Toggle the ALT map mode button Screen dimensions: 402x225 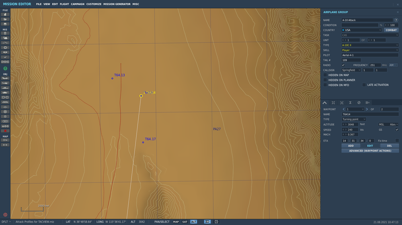click(x=194, y=222)
